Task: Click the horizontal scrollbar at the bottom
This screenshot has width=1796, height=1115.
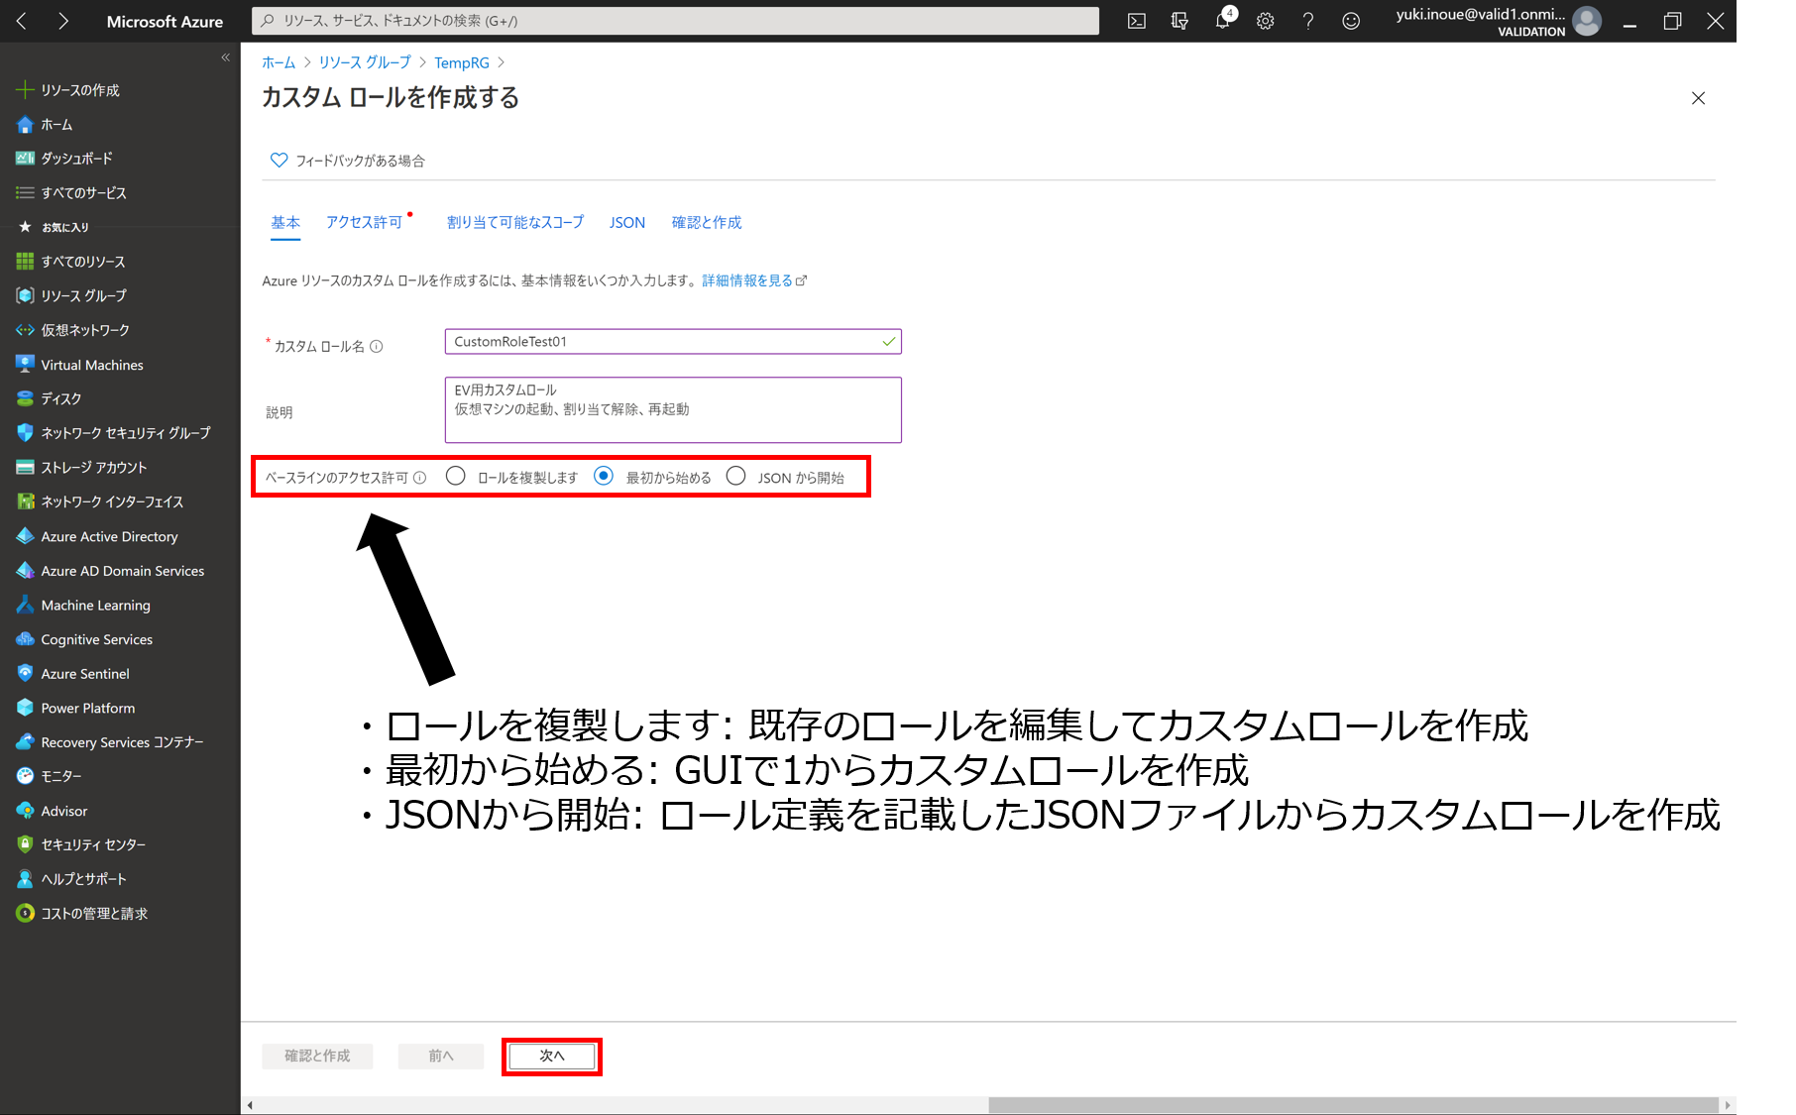Action: click(x=1352, y=1105)
